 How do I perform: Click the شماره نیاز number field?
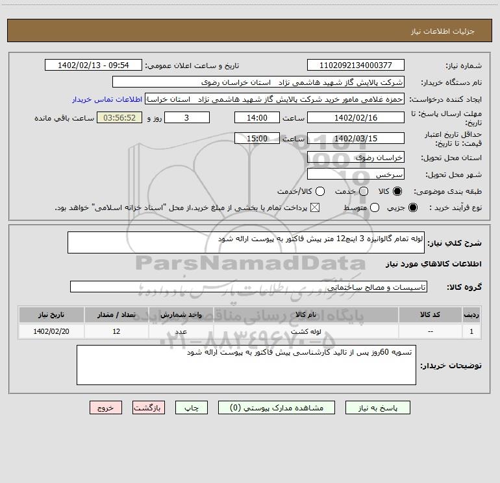pos(356,65)
